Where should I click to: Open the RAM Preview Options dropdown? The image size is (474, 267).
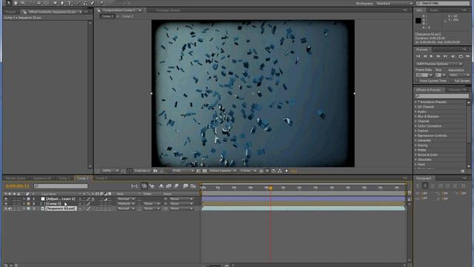tap(439, 64)
